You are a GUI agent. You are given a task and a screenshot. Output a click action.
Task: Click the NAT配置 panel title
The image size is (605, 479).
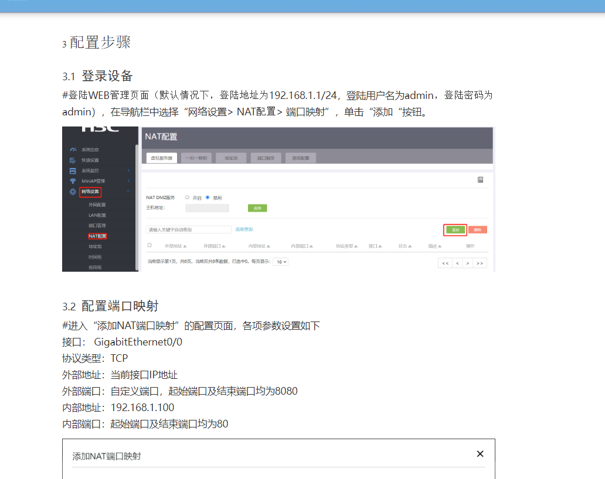[x=161, y=137]
